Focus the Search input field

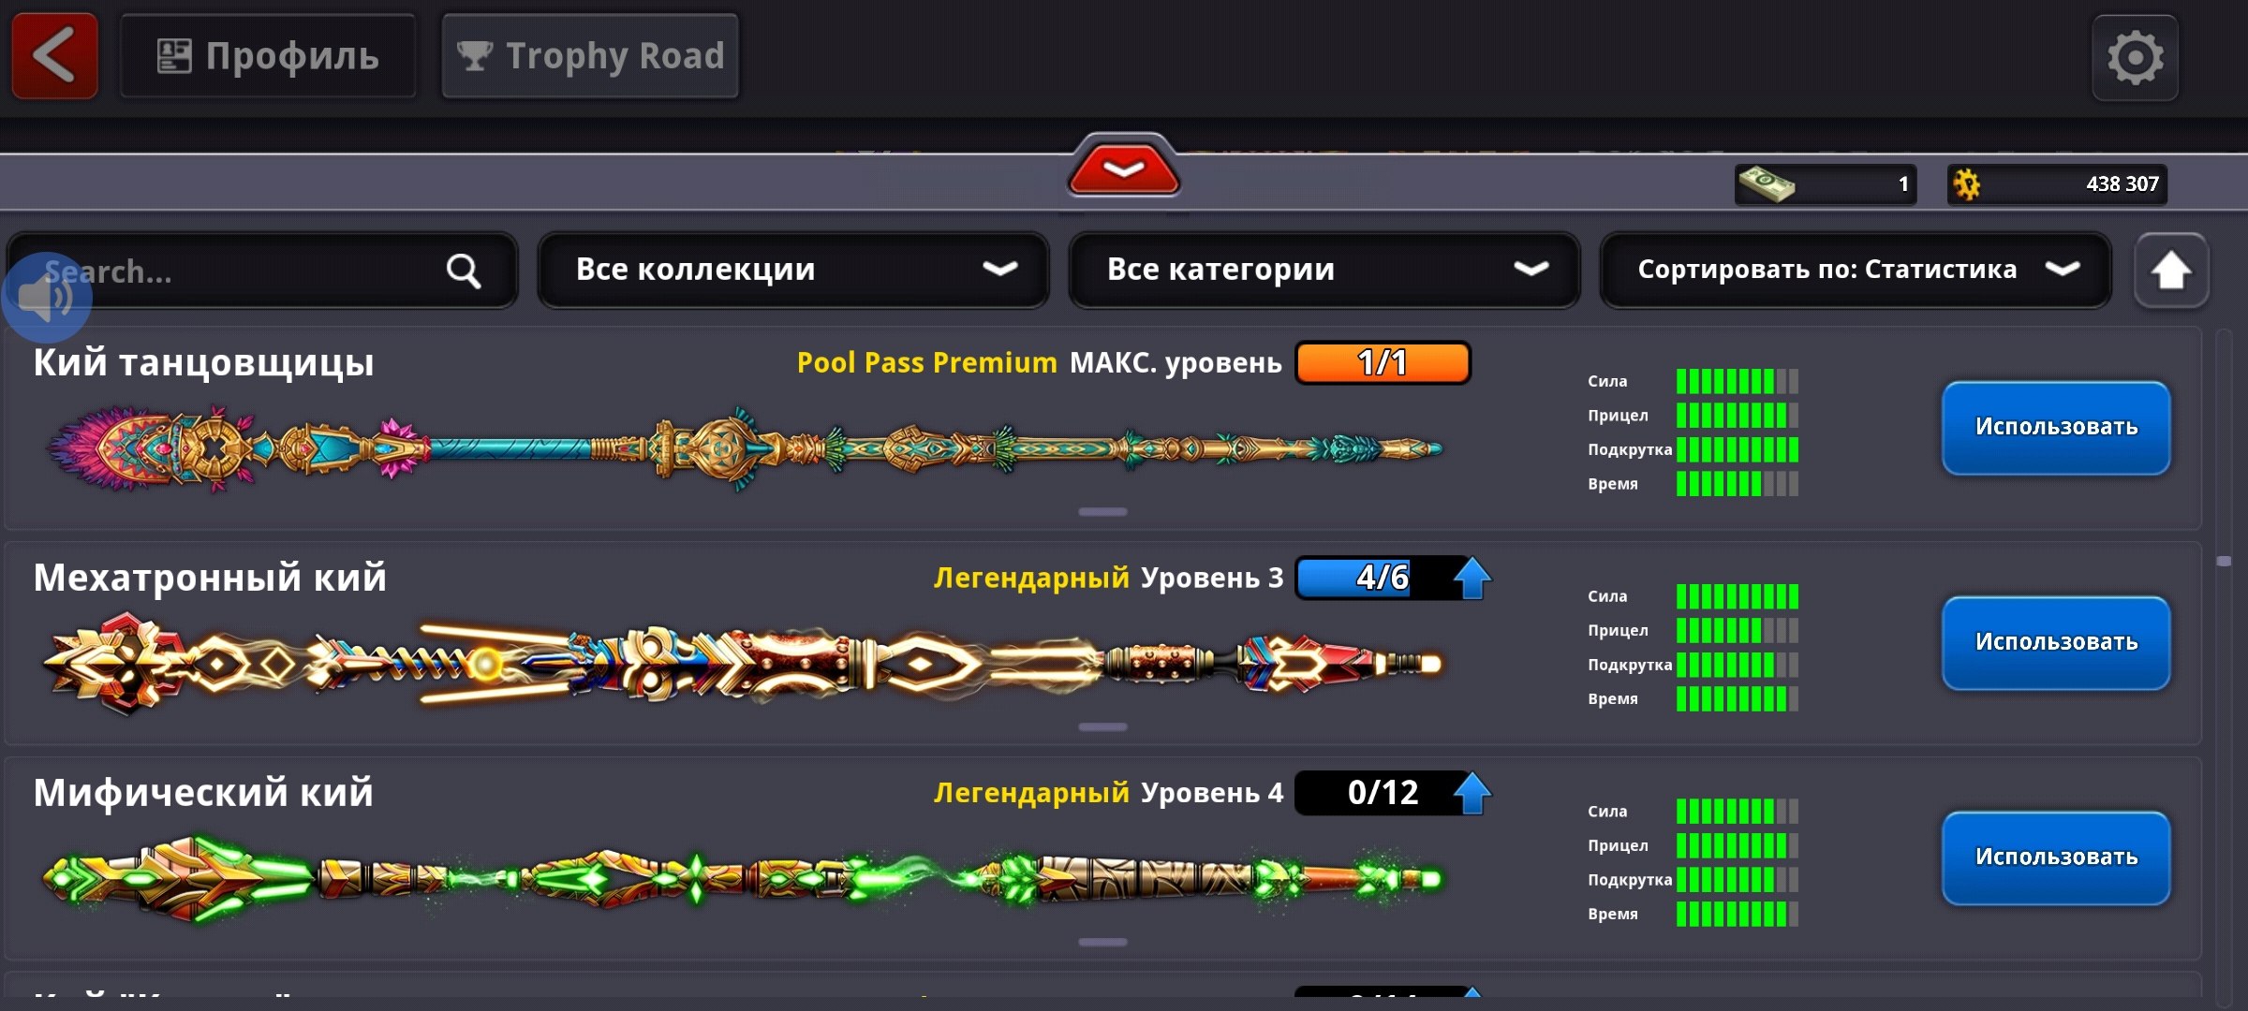tap(262, 271)
